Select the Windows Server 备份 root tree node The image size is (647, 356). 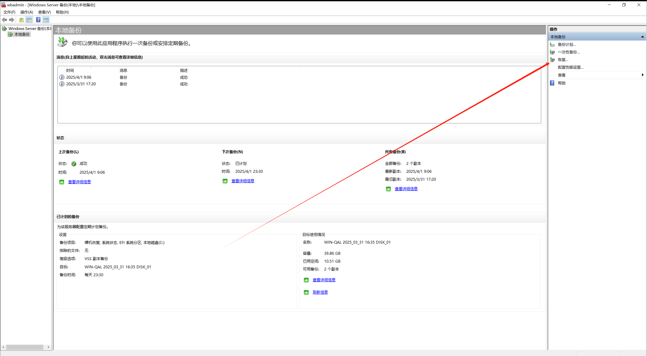30,29
